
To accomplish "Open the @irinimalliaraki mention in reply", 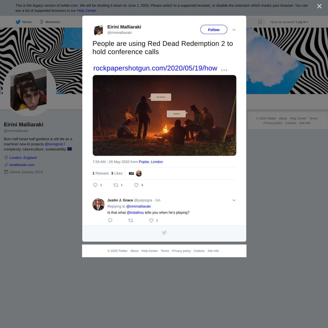I will click(x=138, y=206).
